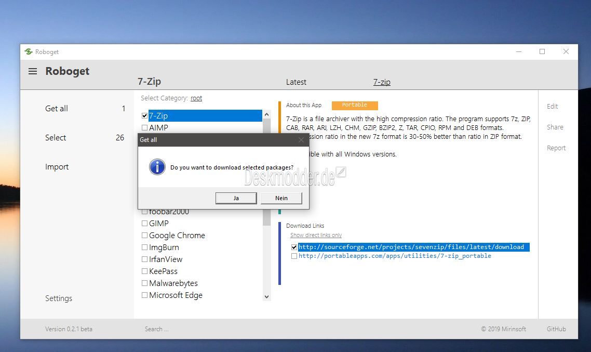Click the Roboget app logo in title bar

pos(29,51)
